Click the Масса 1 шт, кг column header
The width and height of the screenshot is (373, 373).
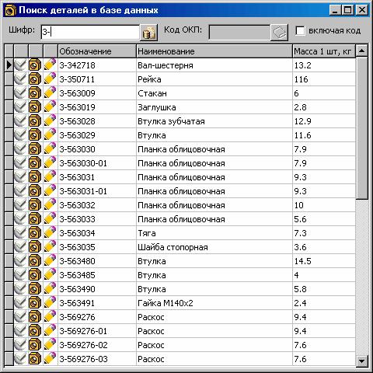coord(324,51)
